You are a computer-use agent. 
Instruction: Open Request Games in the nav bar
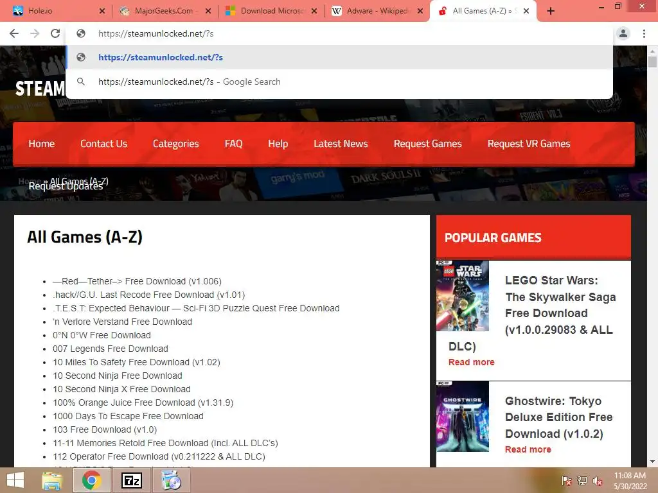[427, 144]
